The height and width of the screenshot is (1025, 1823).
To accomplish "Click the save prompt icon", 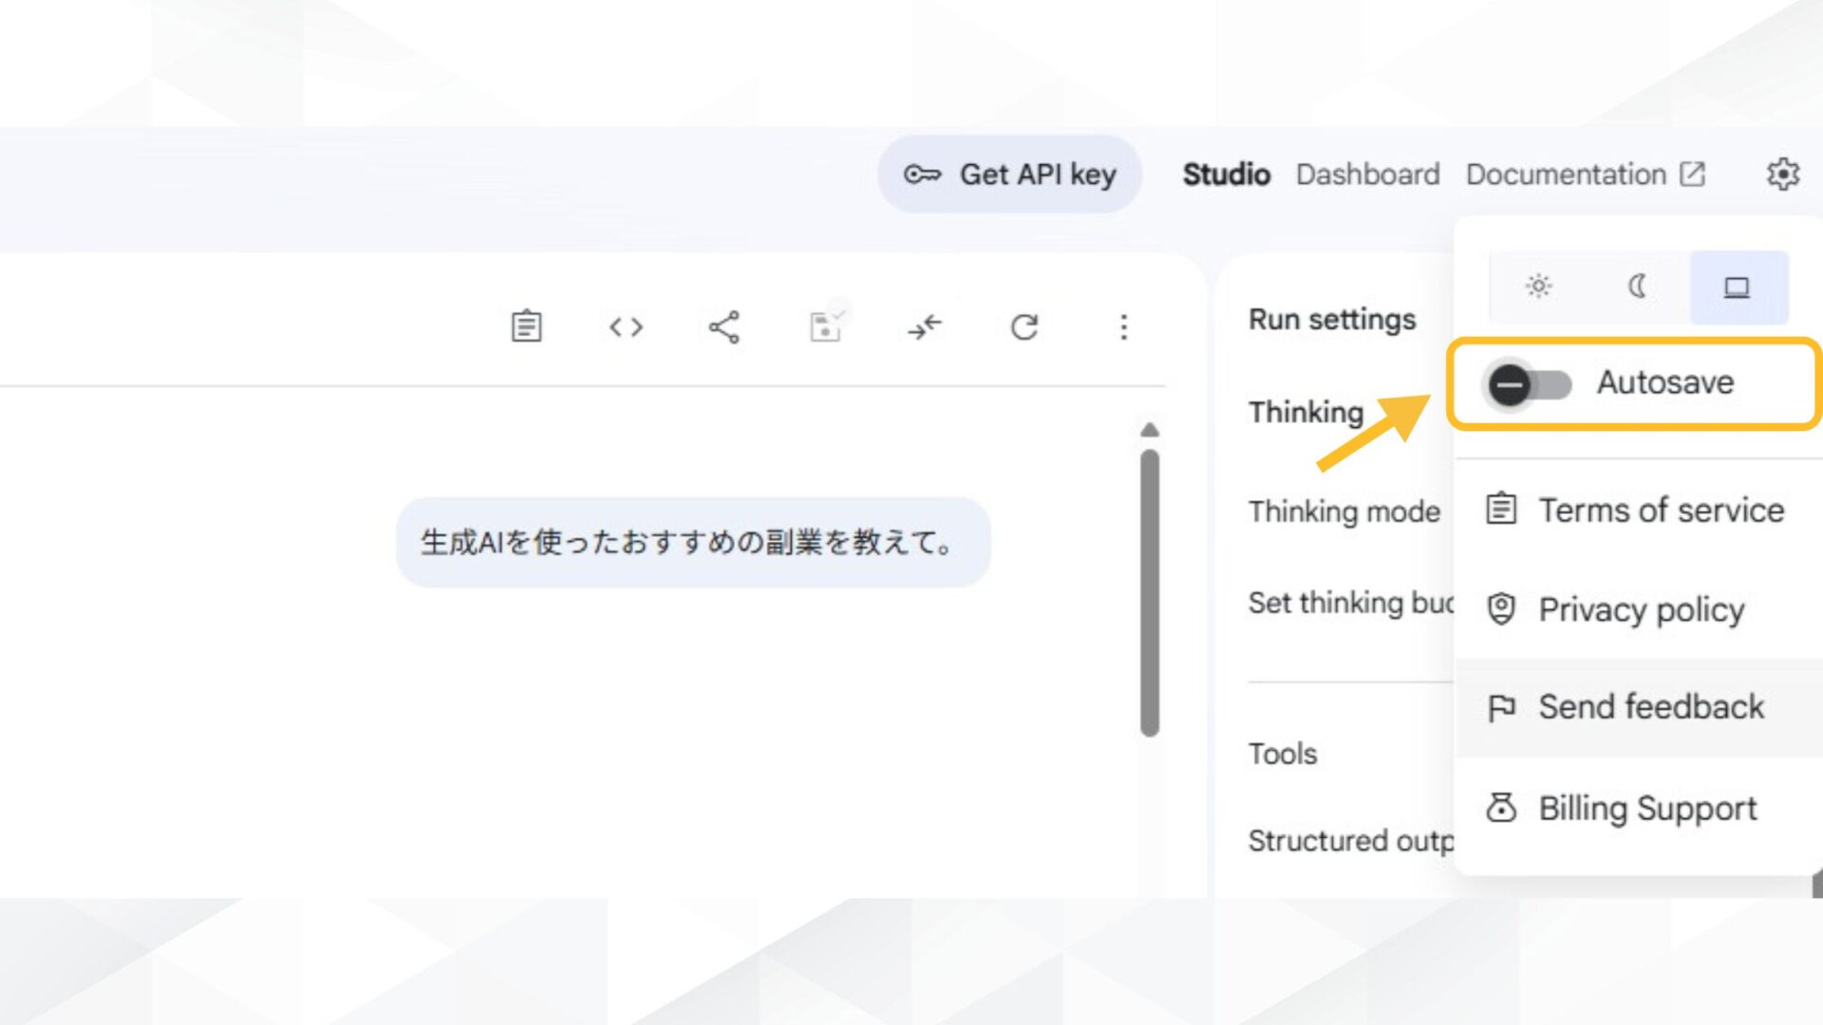I will (x=824, y=327).
